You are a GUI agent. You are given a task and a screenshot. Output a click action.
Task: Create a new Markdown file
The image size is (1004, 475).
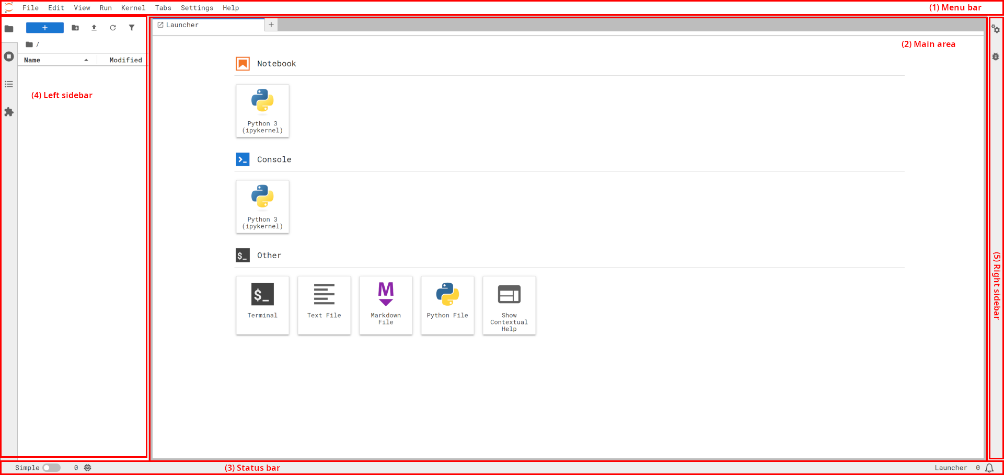(x=386, y=305)
